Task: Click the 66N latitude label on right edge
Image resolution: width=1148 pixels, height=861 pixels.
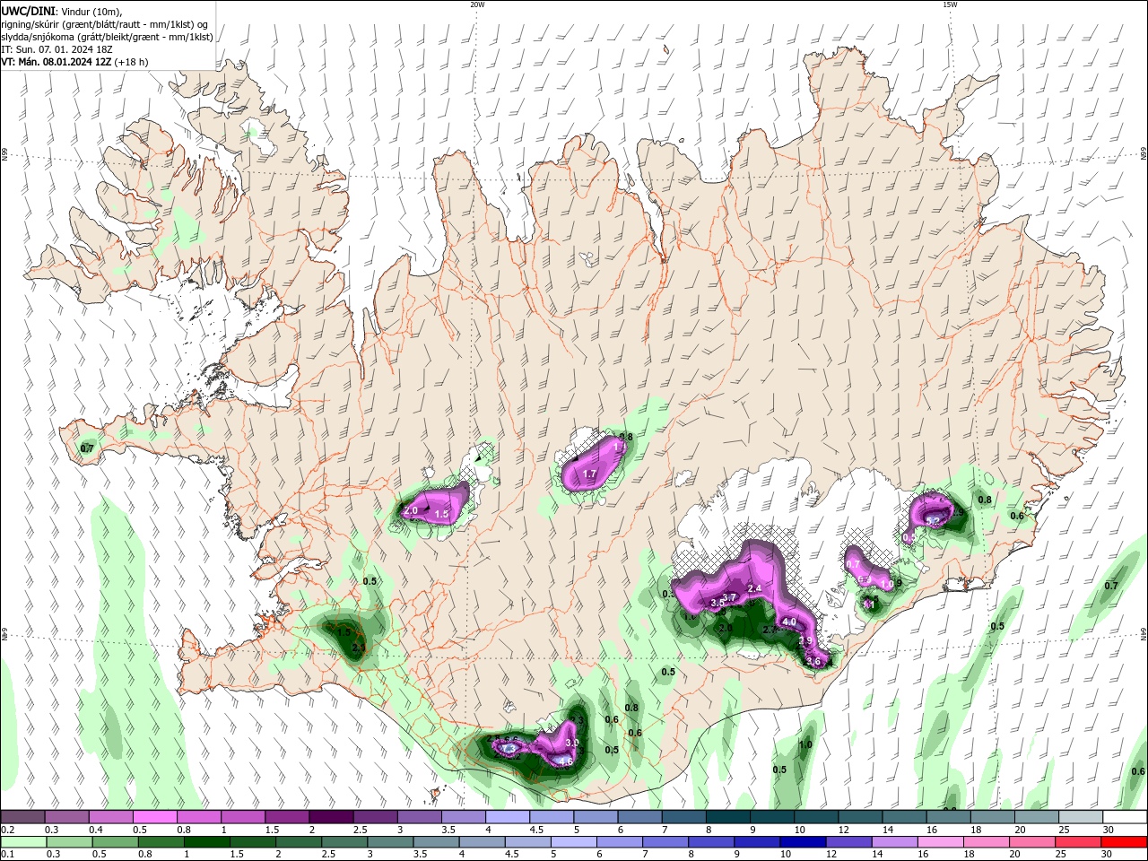Action: pyautogui.click(x=1144, y=155)
